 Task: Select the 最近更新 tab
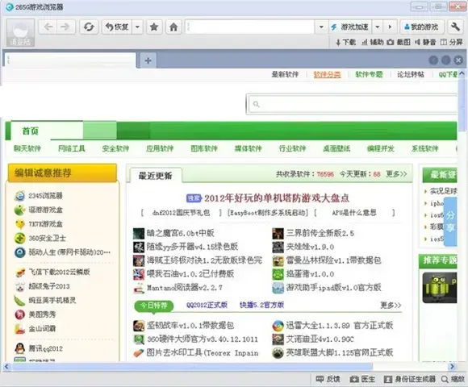tap(156, 176)
